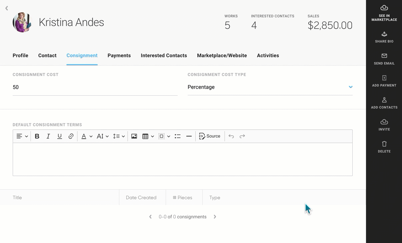
Task: Insert an image into consignment terms
Action: pos(134,136)
